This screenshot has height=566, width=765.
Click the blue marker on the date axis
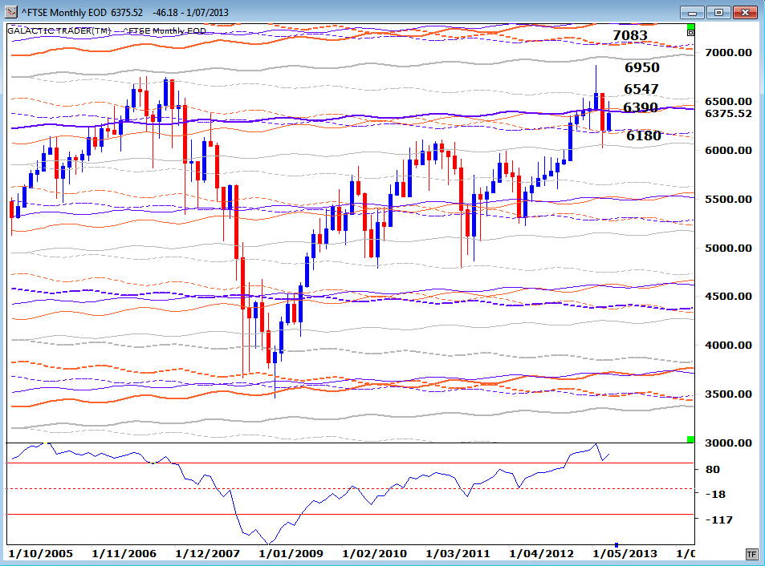tap(616, 544)
